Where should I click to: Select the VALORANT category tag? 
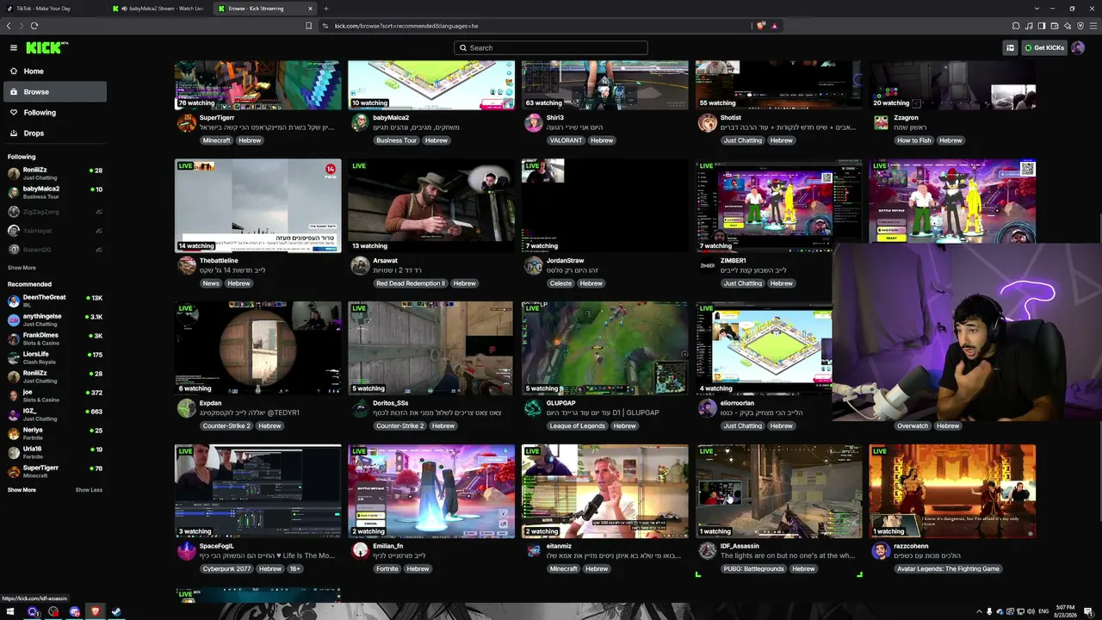[566, 140]
